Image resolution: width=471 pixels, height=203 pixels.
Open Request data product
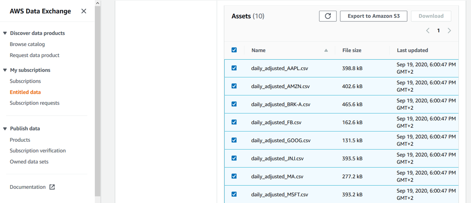[x=35, y=55]
